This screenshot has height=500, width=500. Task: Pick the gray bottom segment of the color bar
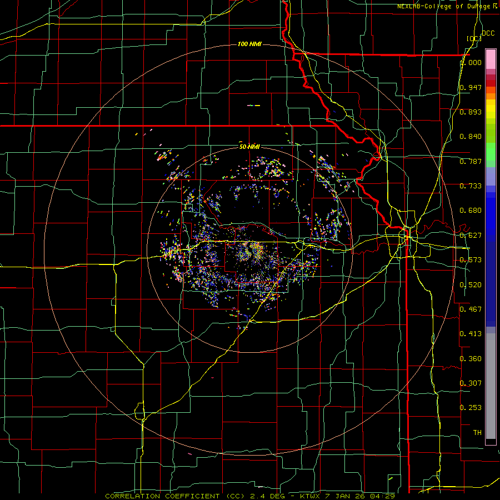point(491,386)
